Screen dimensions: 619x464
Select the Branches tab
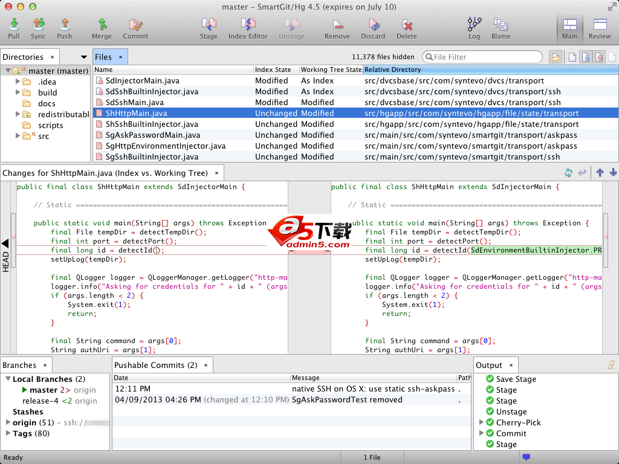click(19, 365)
